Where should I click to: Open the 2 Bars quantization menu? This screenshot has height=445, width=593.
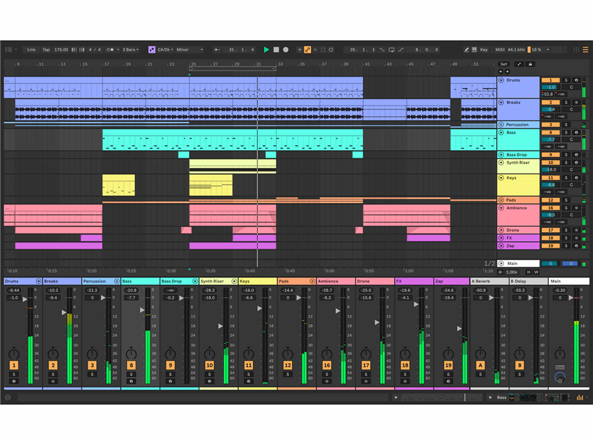point(130,49)
